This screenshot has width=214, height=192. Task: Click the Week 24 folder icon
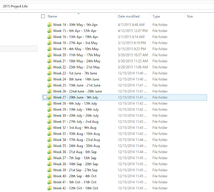tap(49, 79)
